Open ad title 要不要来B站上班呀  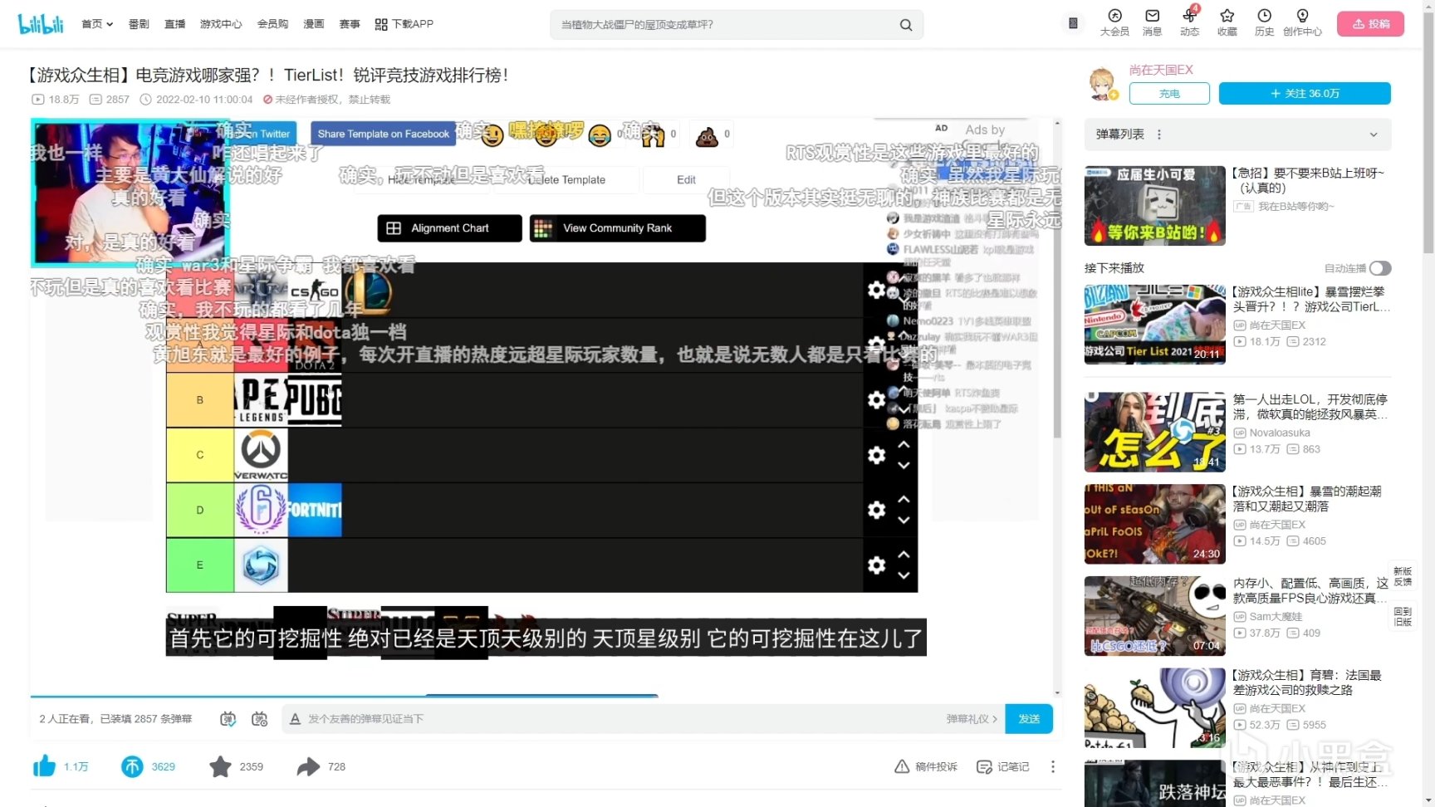pyautogui.click(x=1308, y=180)
